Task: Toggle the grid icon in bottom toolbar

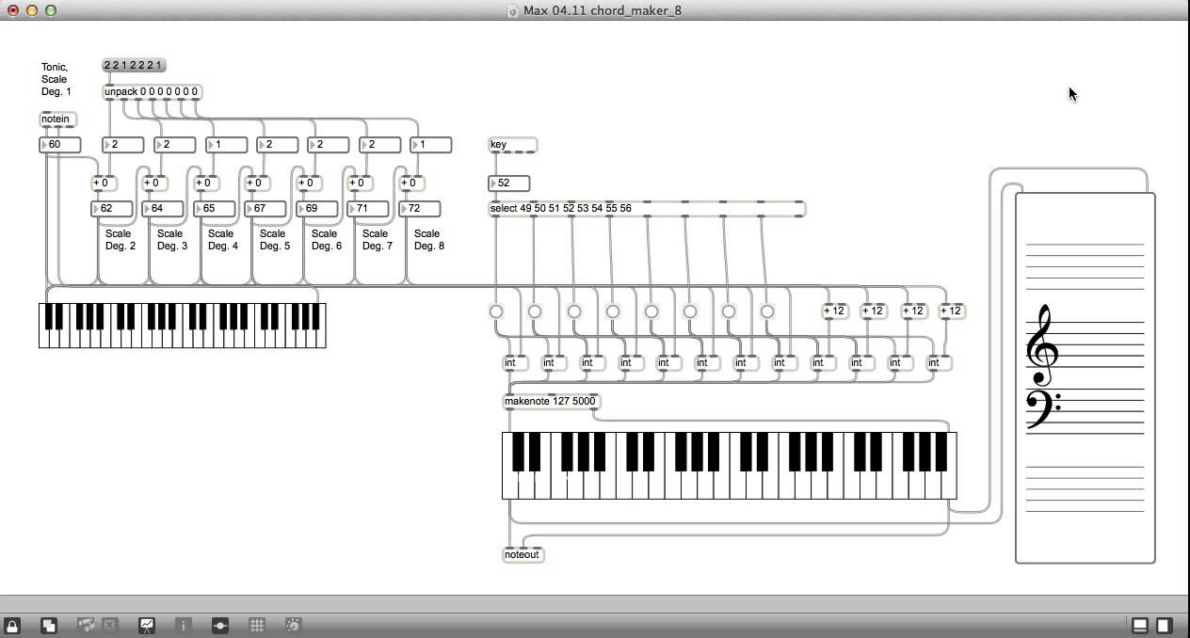Action: (256, 625)
